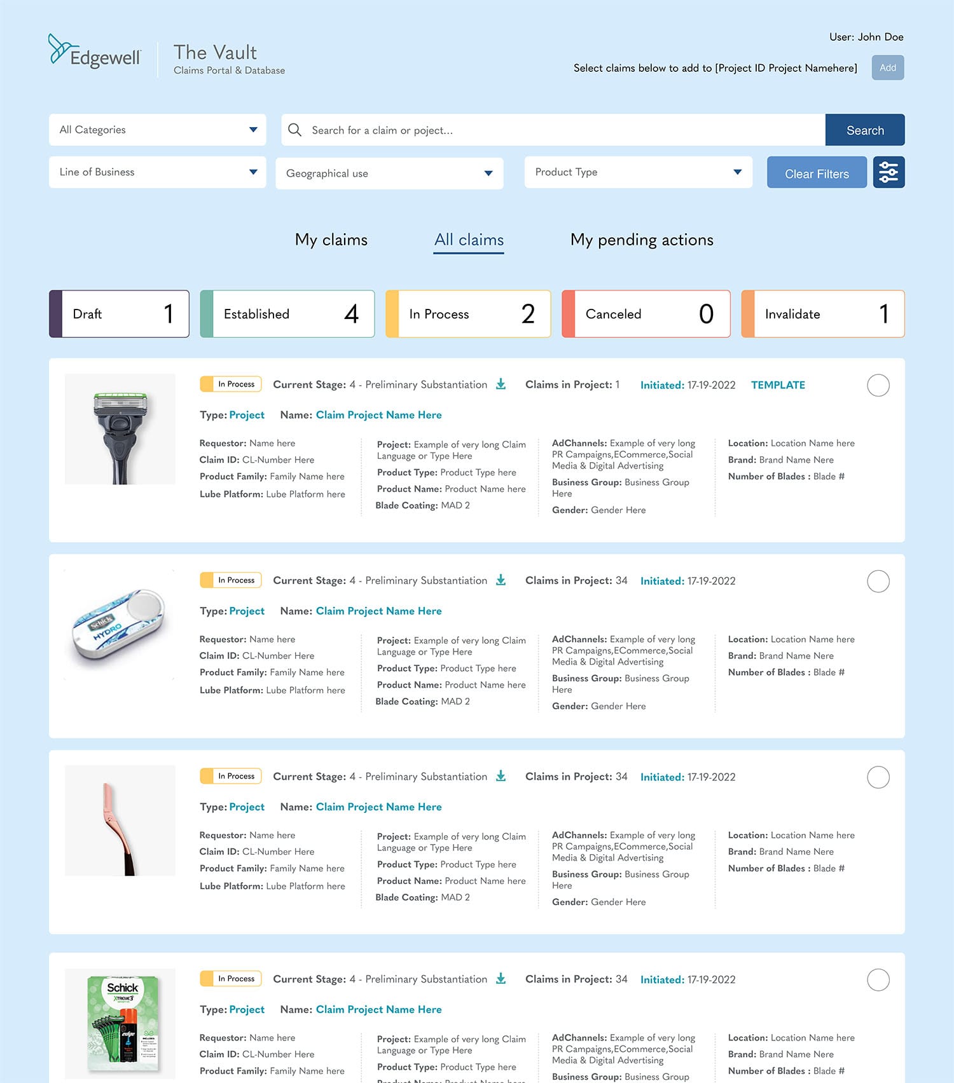Switch to the My claims tab
The height and width of the screenshot is (1083, 954).
(x=331, y=240)
